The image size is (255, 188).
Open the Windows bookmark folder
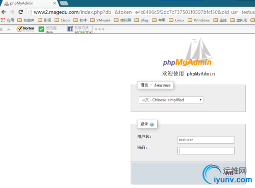[199, 20]
